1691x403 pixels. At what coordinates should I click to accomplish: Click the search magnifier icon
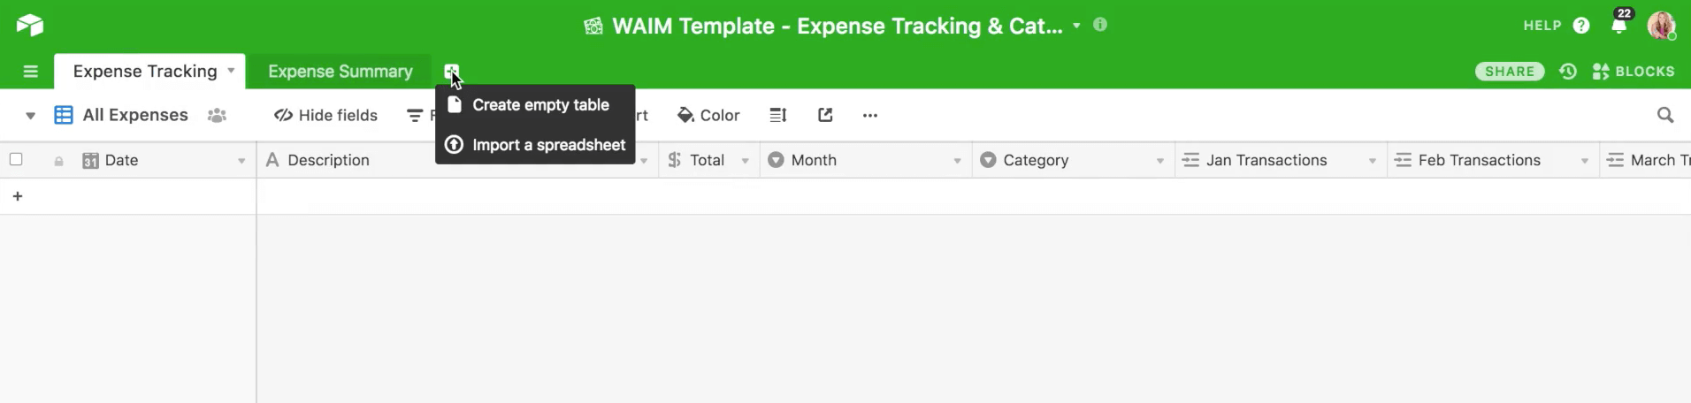click(x=1664, y=115)
